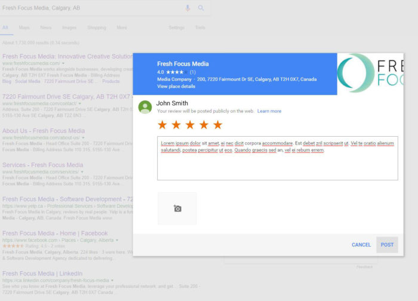Click inside the review text box
Screen dimensions: 418x301
277,164
